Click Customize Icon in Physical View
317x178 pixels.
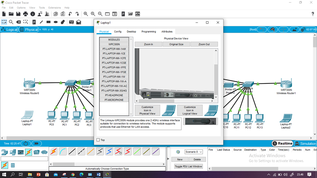[147, 110]
